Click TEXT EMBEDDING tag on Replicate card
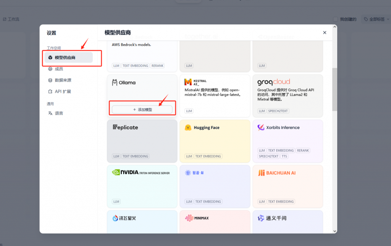 136,156
